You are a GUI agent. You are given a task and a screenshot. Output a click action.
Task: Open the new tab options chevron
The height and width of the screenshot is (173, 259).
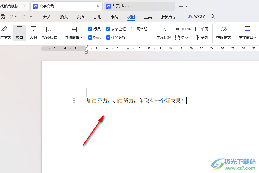click(x=187, y=6)
